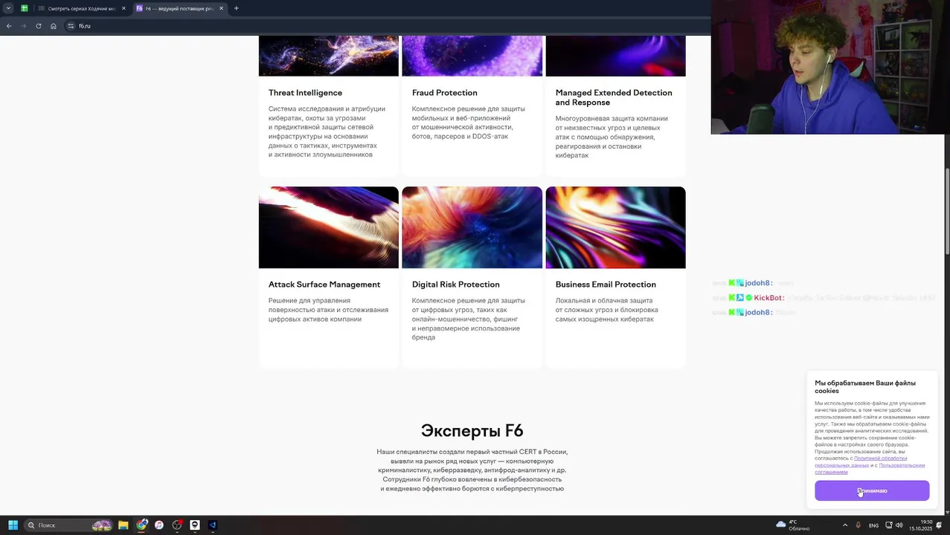Image resolution: width=950 pixels, height=535 pixels.
Task: Open the Chrome icon in the taskbar
Action: coord(141,525)
